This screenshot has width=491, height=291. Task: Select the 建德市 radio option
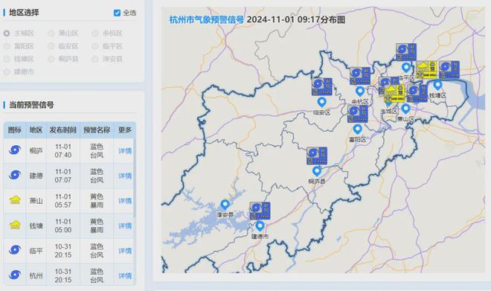pyautogui.click(x=7, y=72)
